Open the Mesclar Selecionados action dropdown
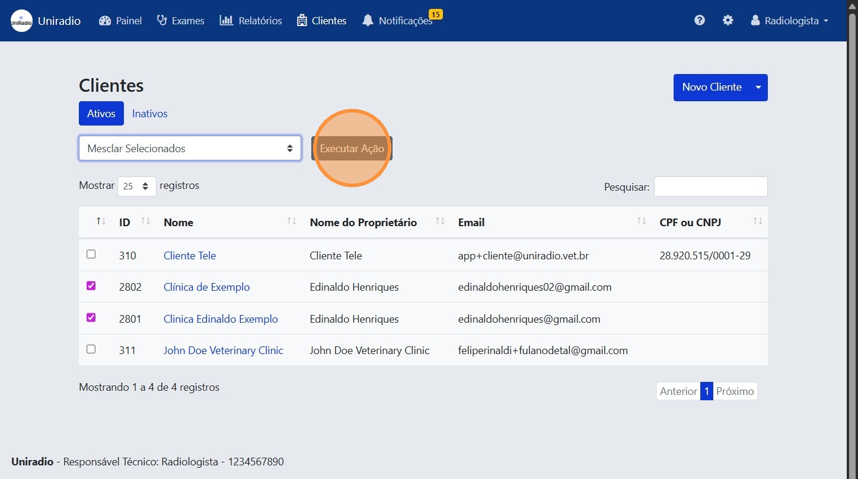The image size is (858, 479). pyautogui.click(x=190, y=149)
